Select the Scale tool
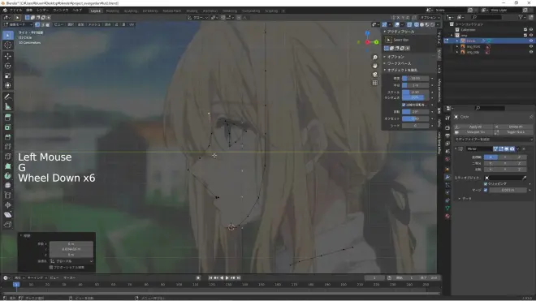 (8, 75)
